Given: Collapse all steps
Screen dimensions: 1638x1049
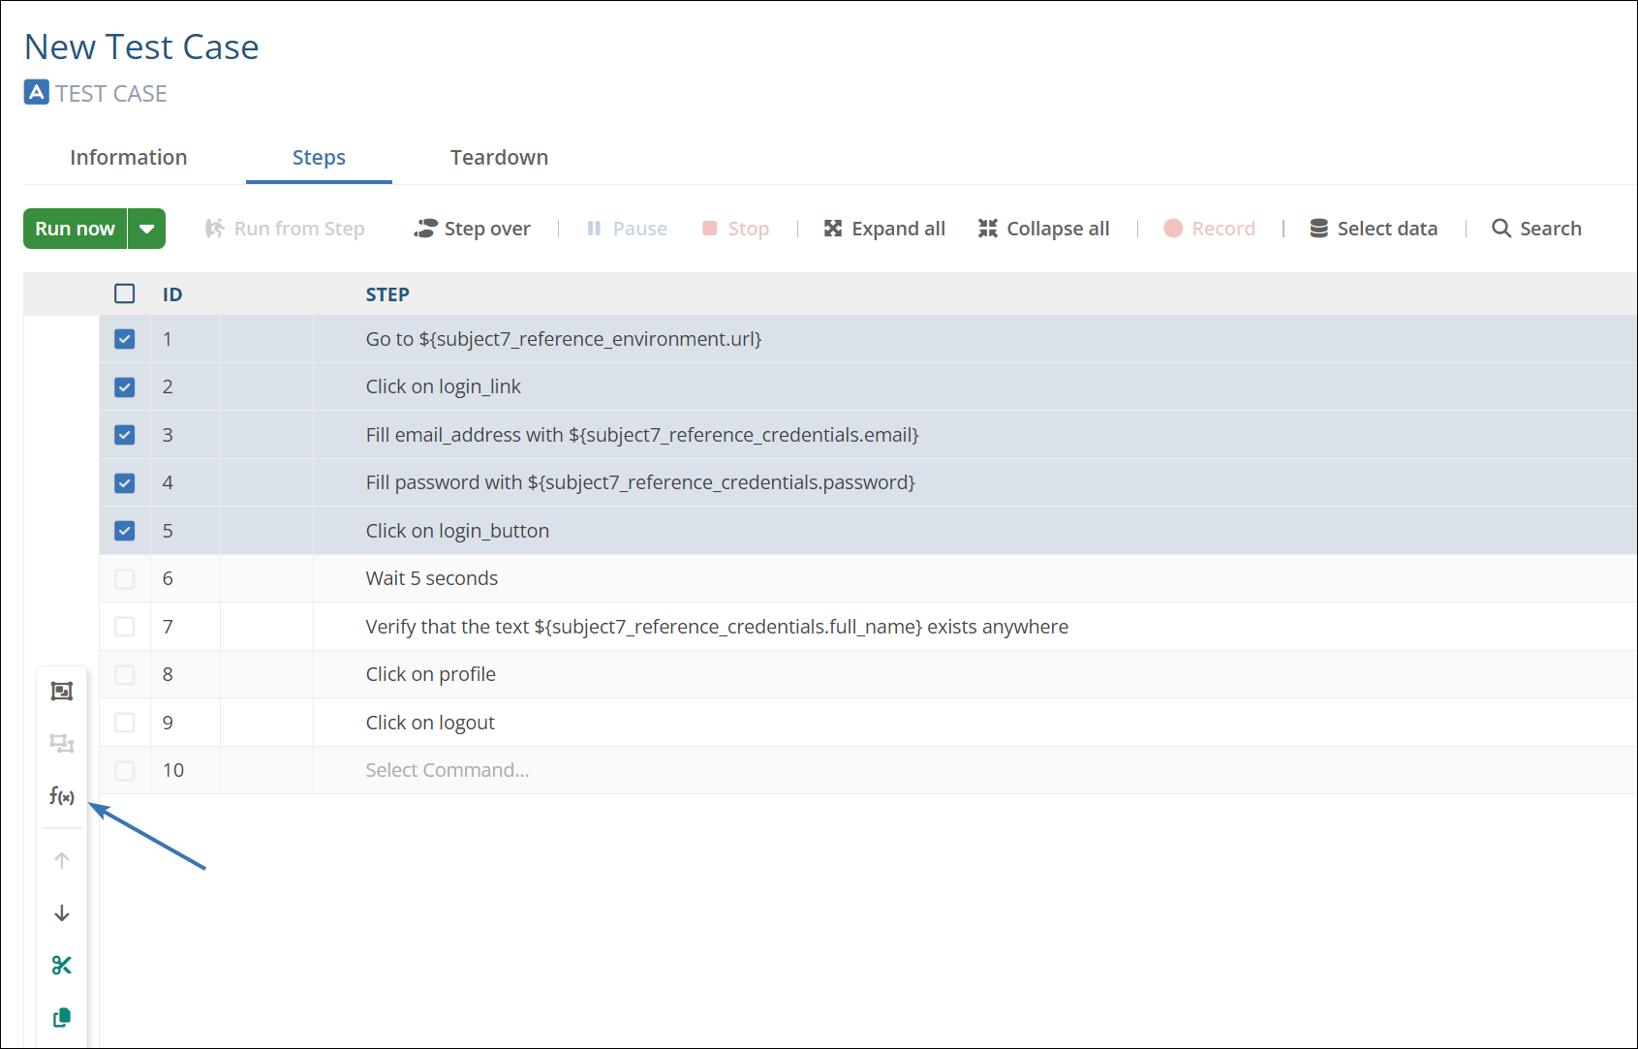Looking at the screenshot, I should coord(1044,229).
